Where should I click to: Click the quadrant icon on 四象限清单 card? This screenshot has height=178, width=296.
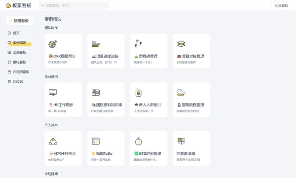pos(181,141)
